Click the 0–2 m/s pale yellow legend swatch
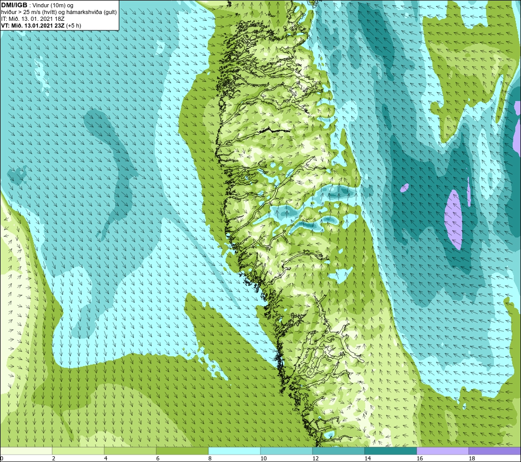 click(x=26, y=451)
